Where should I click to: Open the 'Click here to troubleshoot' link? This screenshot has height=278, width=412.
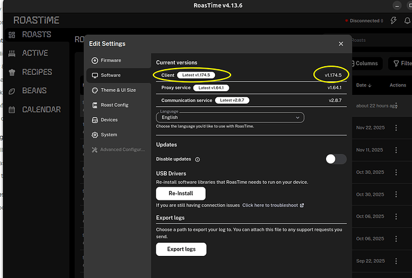click(x=273, y=205)
